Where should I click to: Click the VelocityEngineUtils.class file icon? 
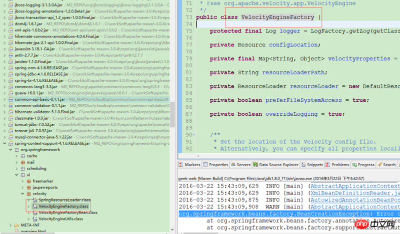tap(35, 219)
